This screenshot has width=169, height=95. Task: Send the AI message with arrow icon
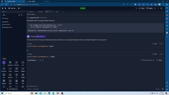tap(163, 89)
